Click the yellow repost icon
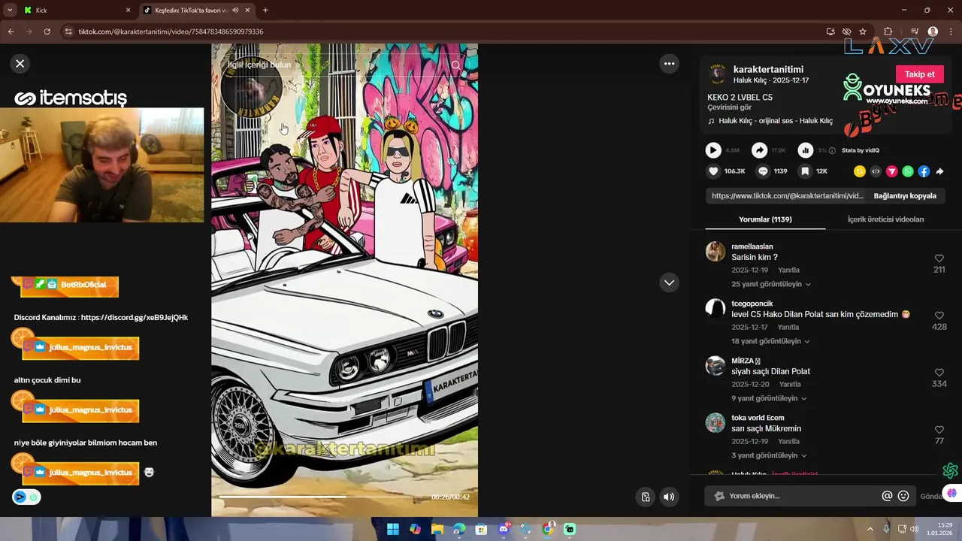 (x=859, y=171)
